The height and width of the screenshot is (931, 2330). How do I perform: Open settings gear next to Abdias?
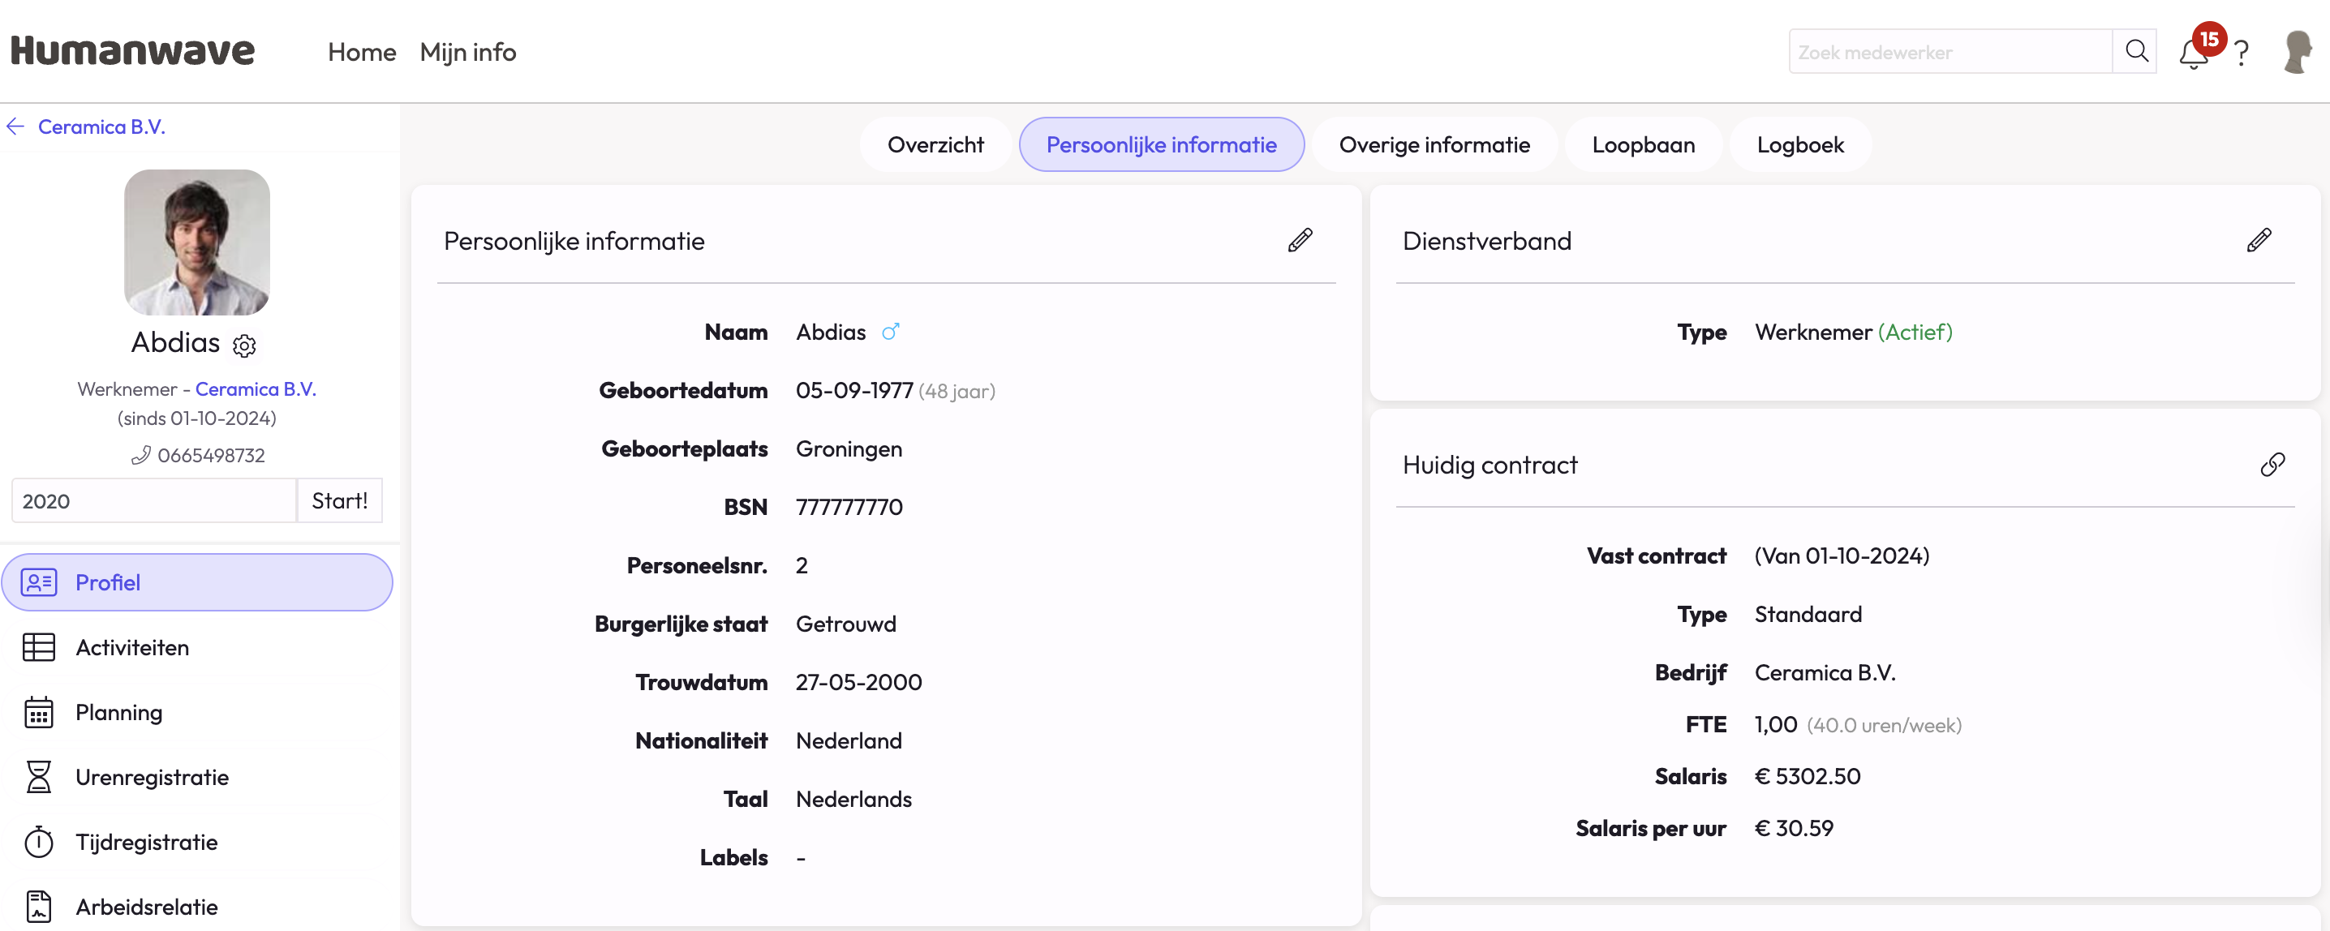244,345
